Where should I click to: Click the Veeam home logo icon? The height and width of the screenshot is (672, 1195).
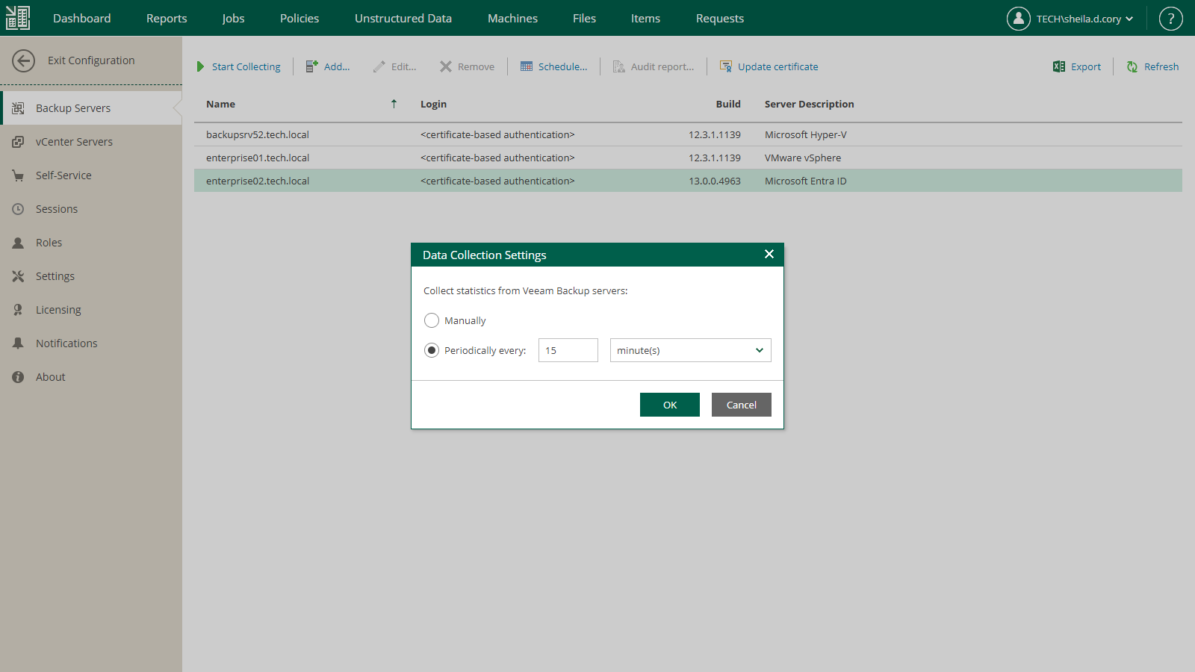(18, 18)
